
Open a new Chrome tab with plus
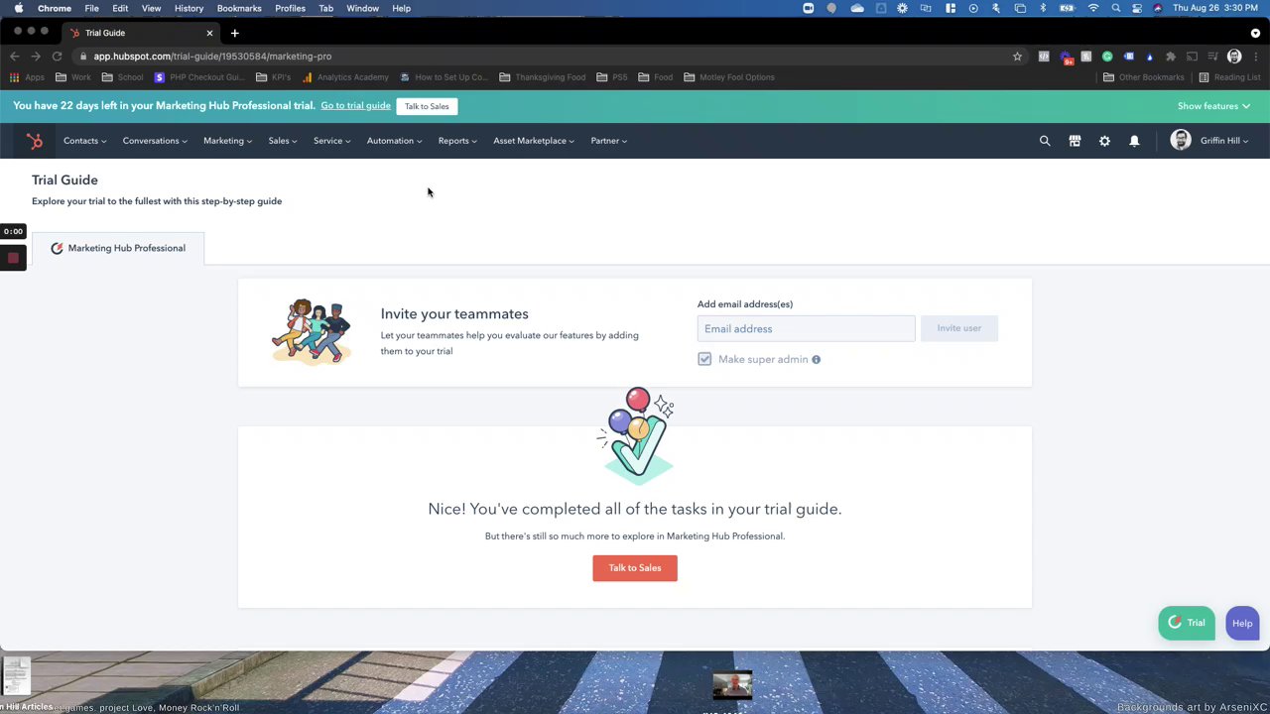(x=235, y=33)
